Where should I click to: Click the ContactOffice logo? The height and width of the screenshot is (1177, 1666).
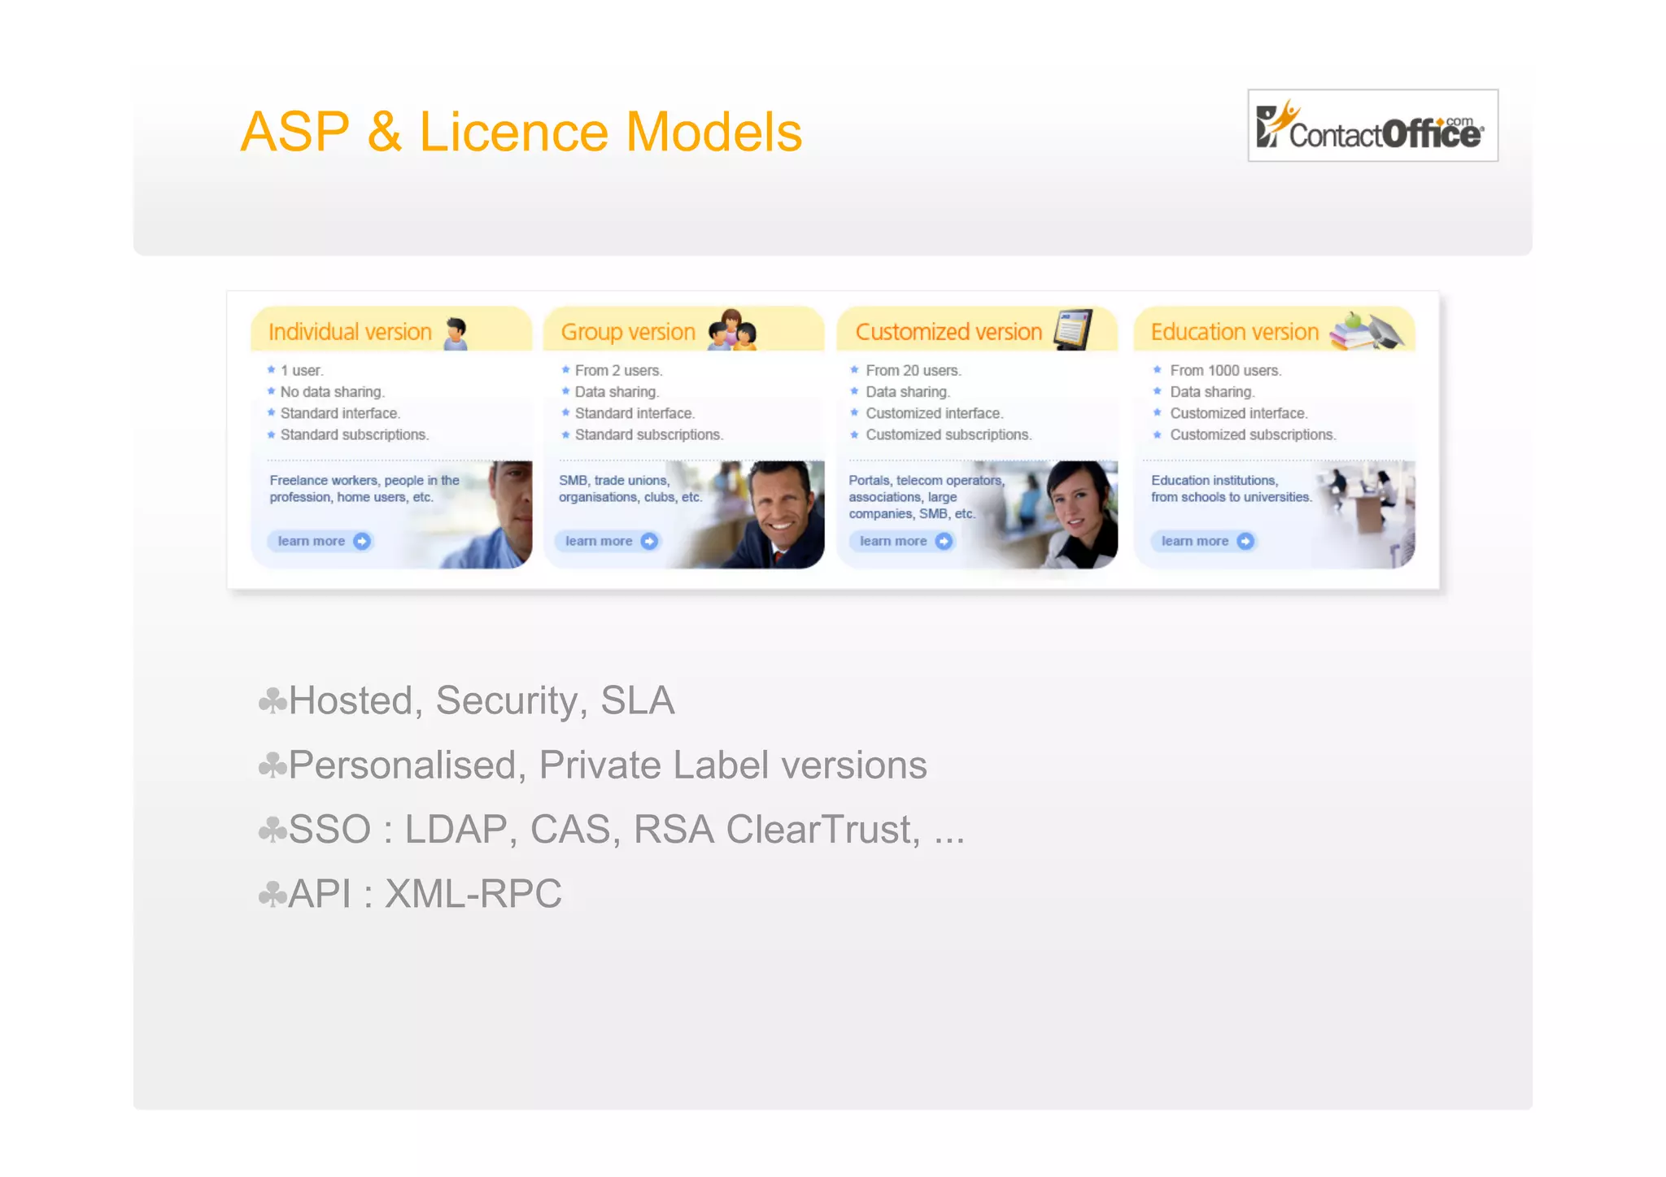pos(1372,126)
